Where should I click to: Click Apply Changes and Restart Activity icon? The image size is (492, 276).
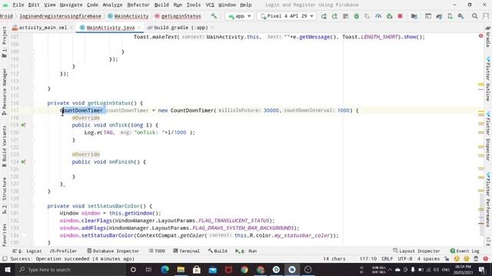334,16
